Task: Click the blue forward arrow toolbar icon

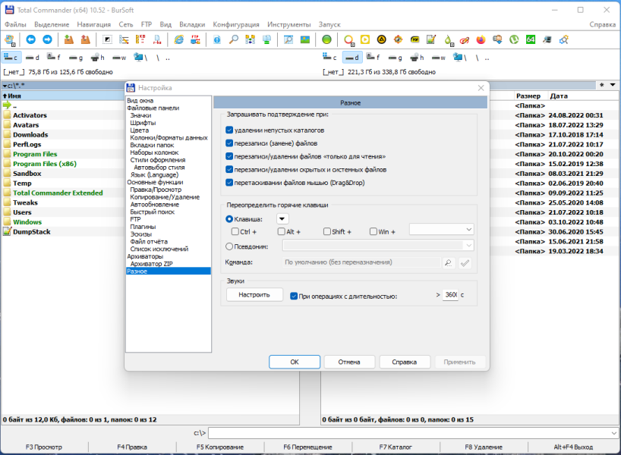Action: tap(47, 39)
